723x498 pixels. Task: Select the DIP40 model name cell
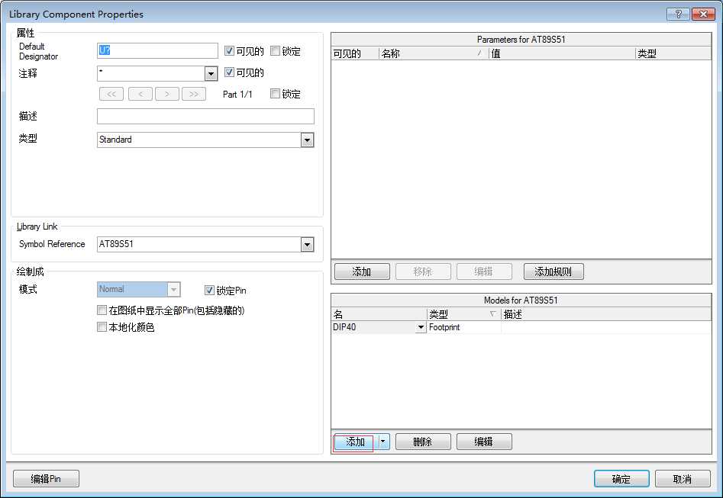click(x=373, y=327)
